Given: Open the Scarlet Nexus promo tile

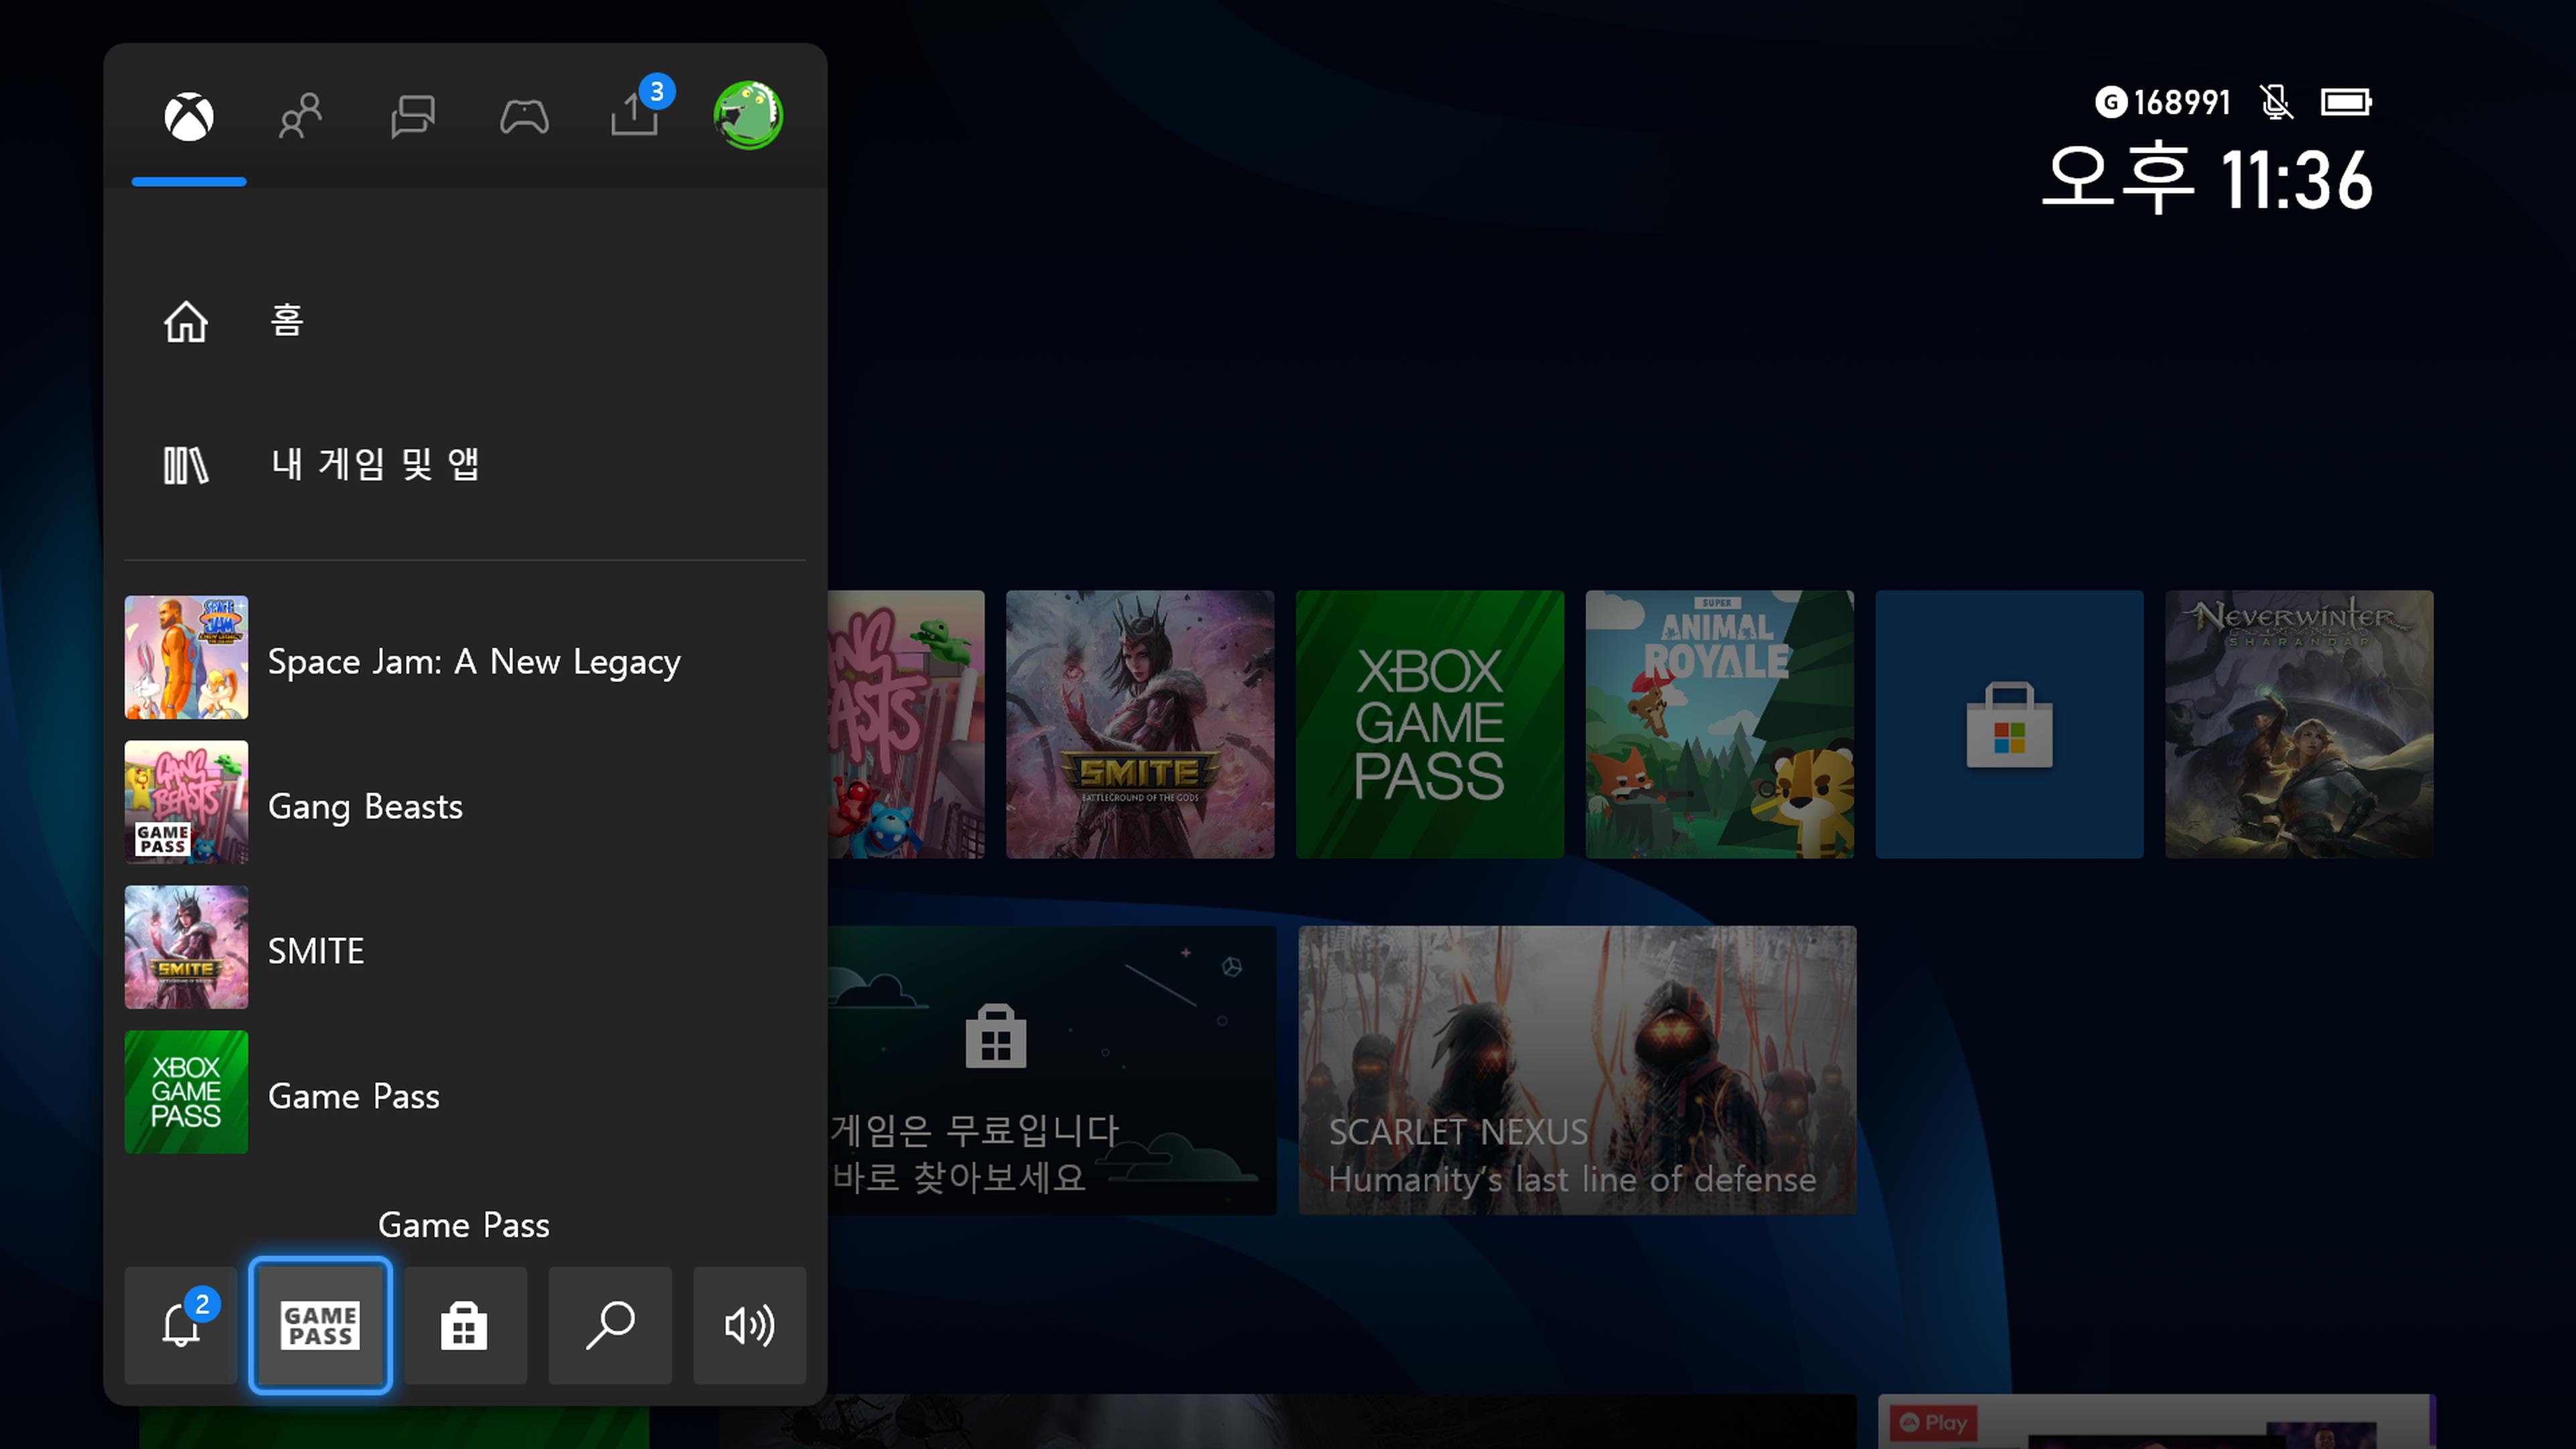Looking at the screenshot, I should 1578,1071.
